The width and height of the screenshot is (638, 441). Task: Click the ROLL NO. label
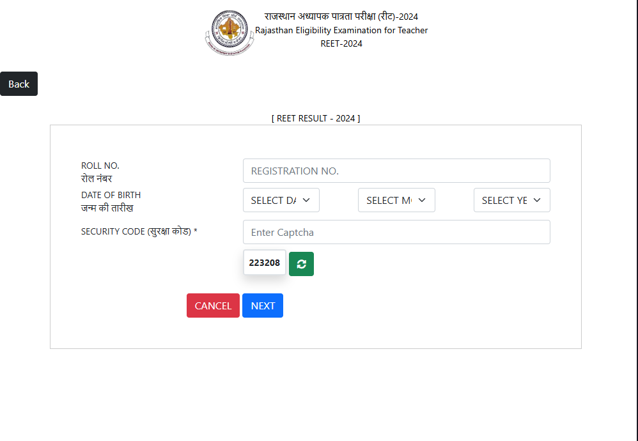pyautogui.click(x=100, y=166)
